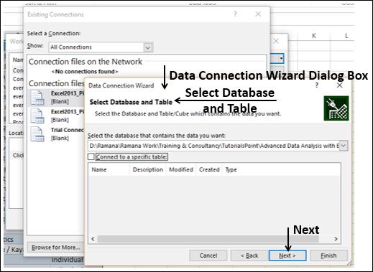Click column L header in worksheet
Screen dimensions: 373x272
pos(346,36)
